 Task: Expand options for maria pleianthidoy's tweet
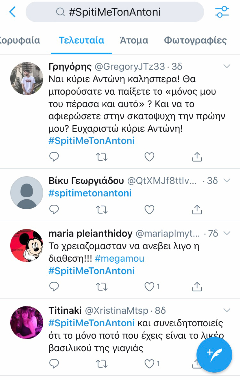(227, 233)
